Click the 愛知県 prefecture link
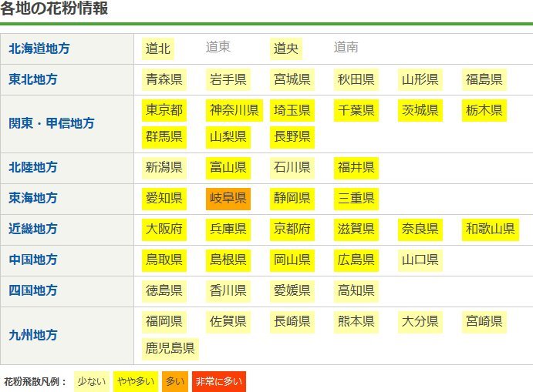Image resolution: width=533 pixels, height=392 pixels. pos(164,198)
